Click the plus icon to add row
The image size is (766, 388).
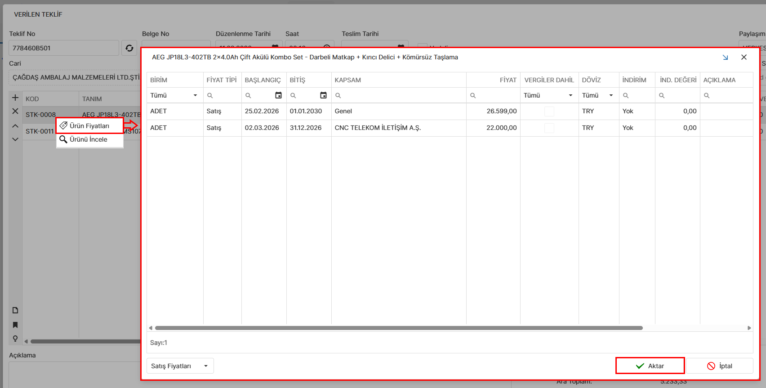[x=15, y=98]
